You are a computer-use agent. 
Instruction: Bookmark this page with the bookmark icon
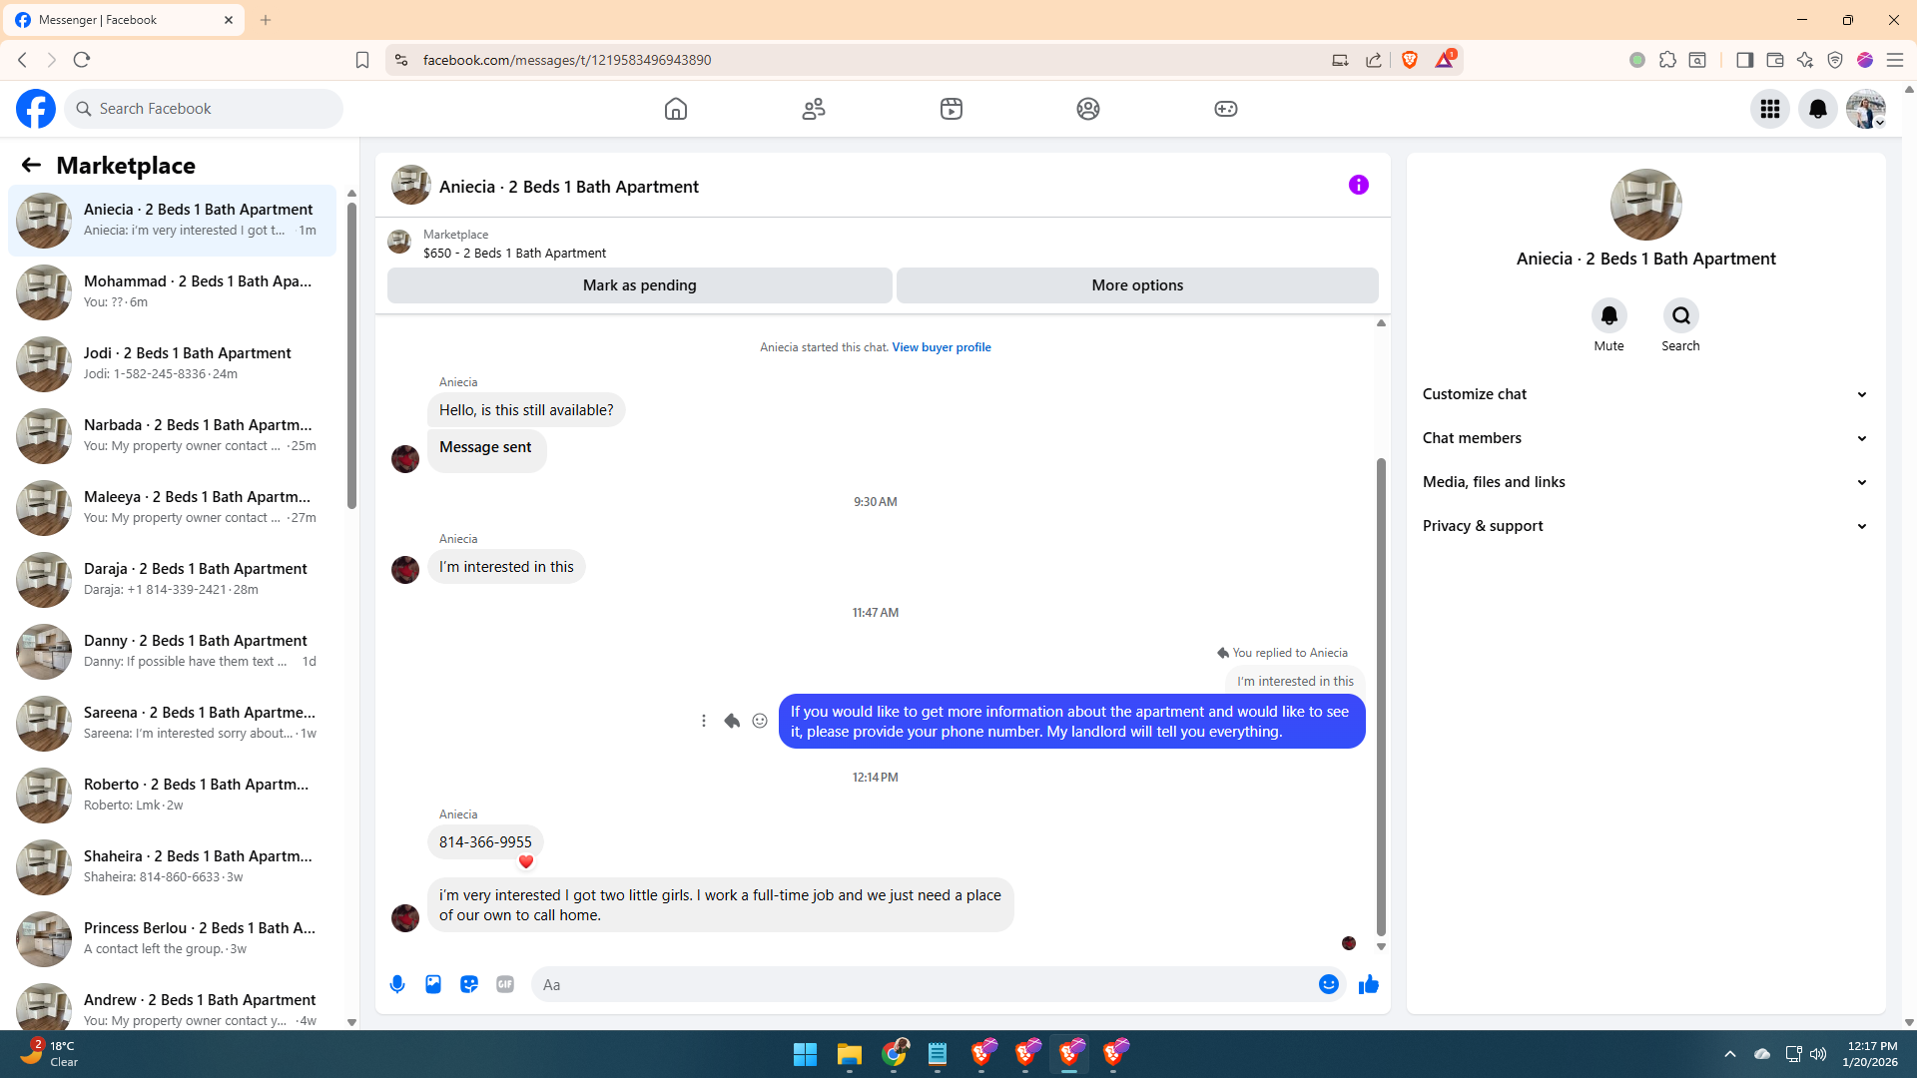tap(362, 60)
